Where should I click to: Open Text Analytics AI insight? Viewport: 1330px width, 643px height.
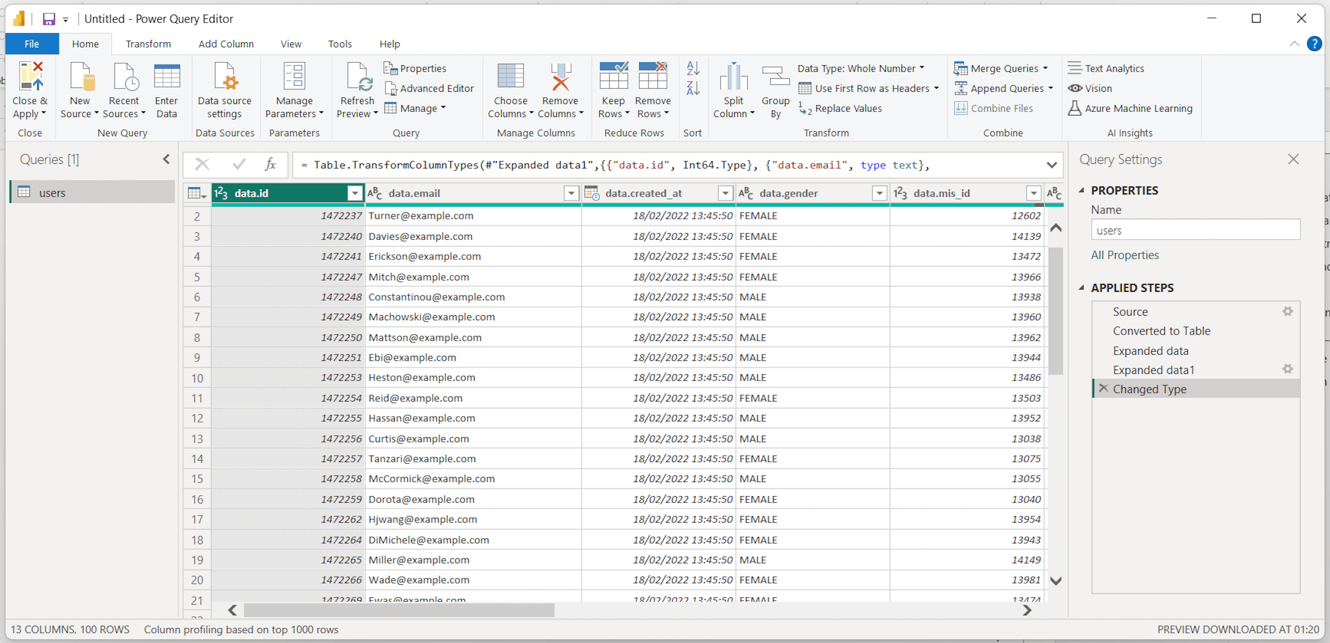point(1106,68)
